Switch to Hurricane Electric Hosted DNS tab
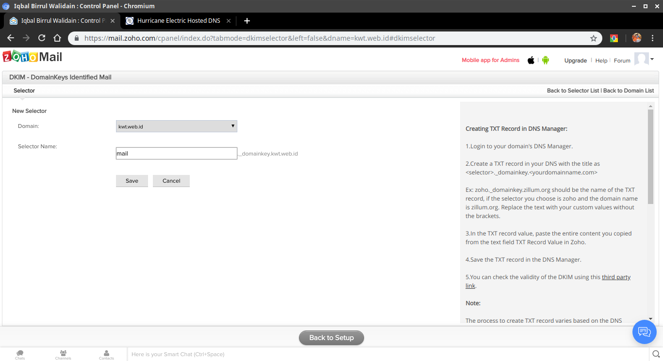This screenshot has height=361, width=663. pos(179,21)
